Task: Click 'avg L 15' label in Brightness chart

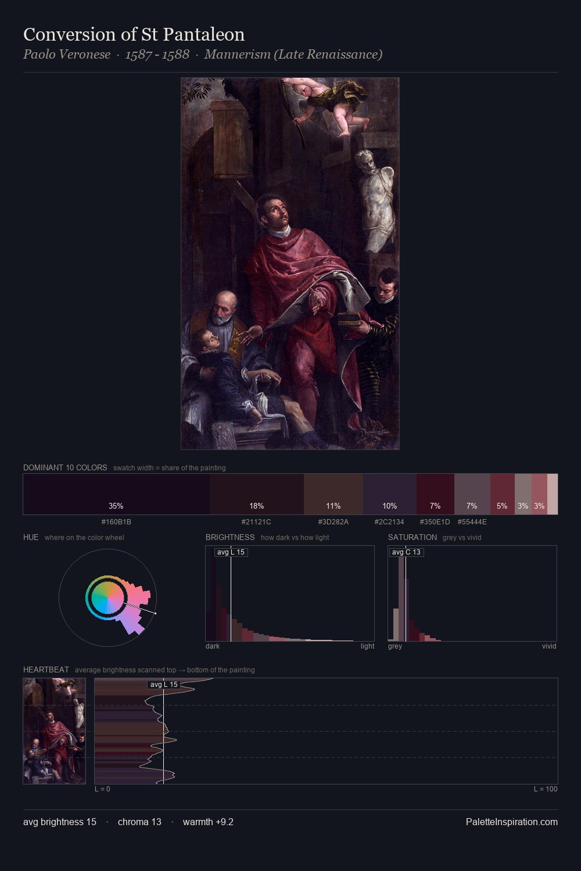Action: 231,552
